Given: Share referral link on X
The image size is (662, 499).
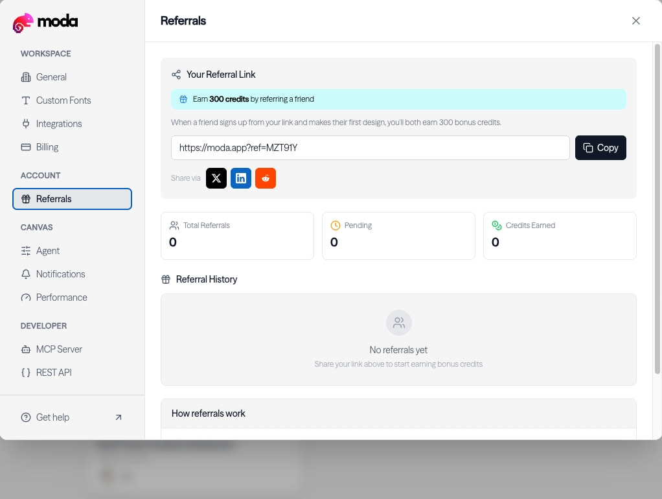Looking at the screenshot, I should 216,178.
